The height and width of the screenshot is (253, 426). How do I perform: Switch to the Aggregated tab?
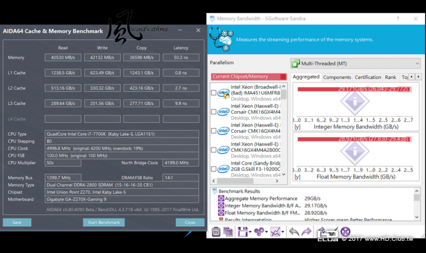pyautogui.click(x=306, y=77)
